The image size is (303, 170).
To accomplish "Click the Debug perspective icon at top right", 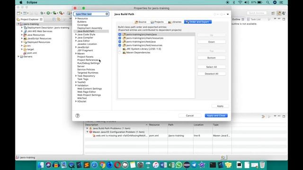I will pos(284,13).
